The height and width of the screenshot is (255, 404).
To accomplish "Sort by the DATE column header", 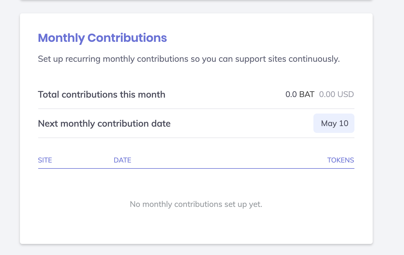I will click(122, 160).
